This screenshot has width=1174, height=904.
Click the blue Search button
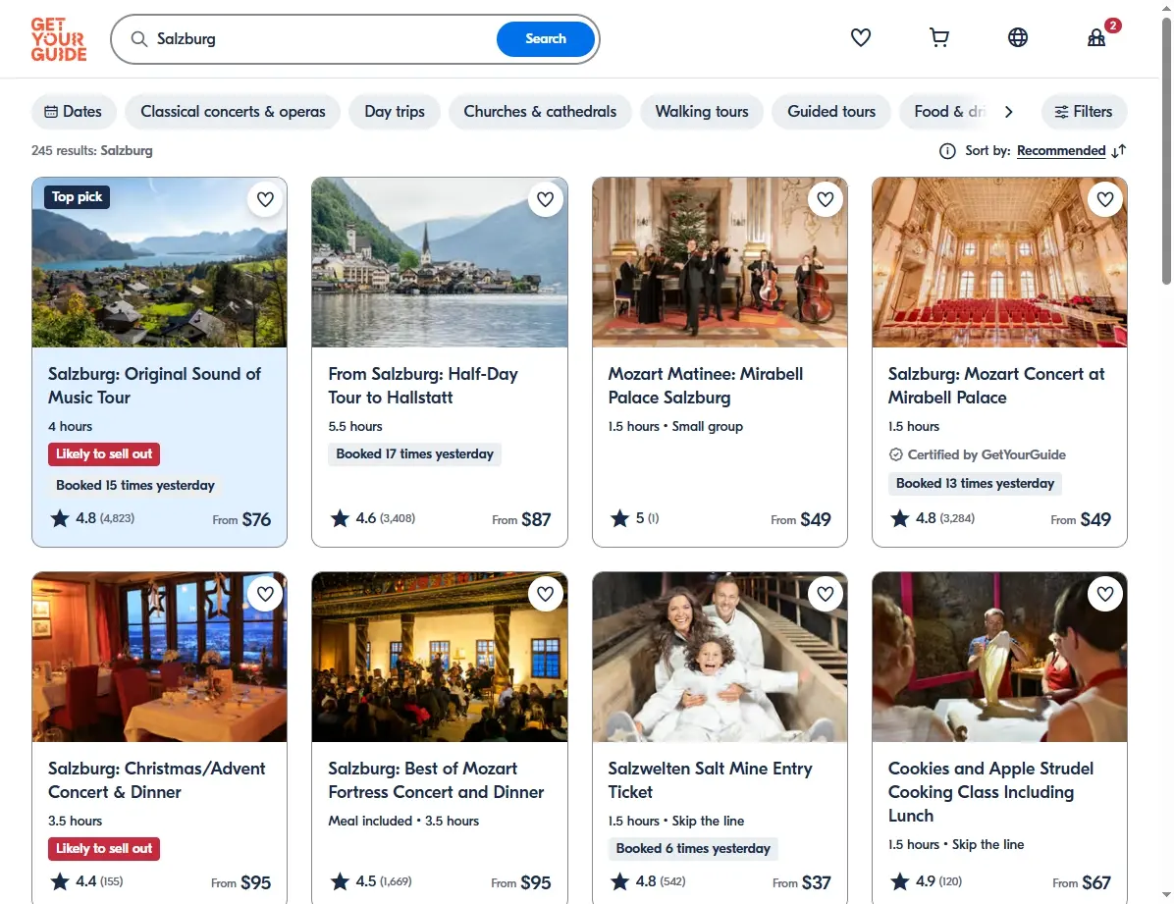tap(545, 39)
